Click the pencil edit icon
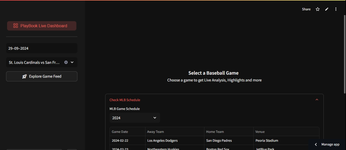The width and height of the screenshot is (346, 150). [327, 9]
